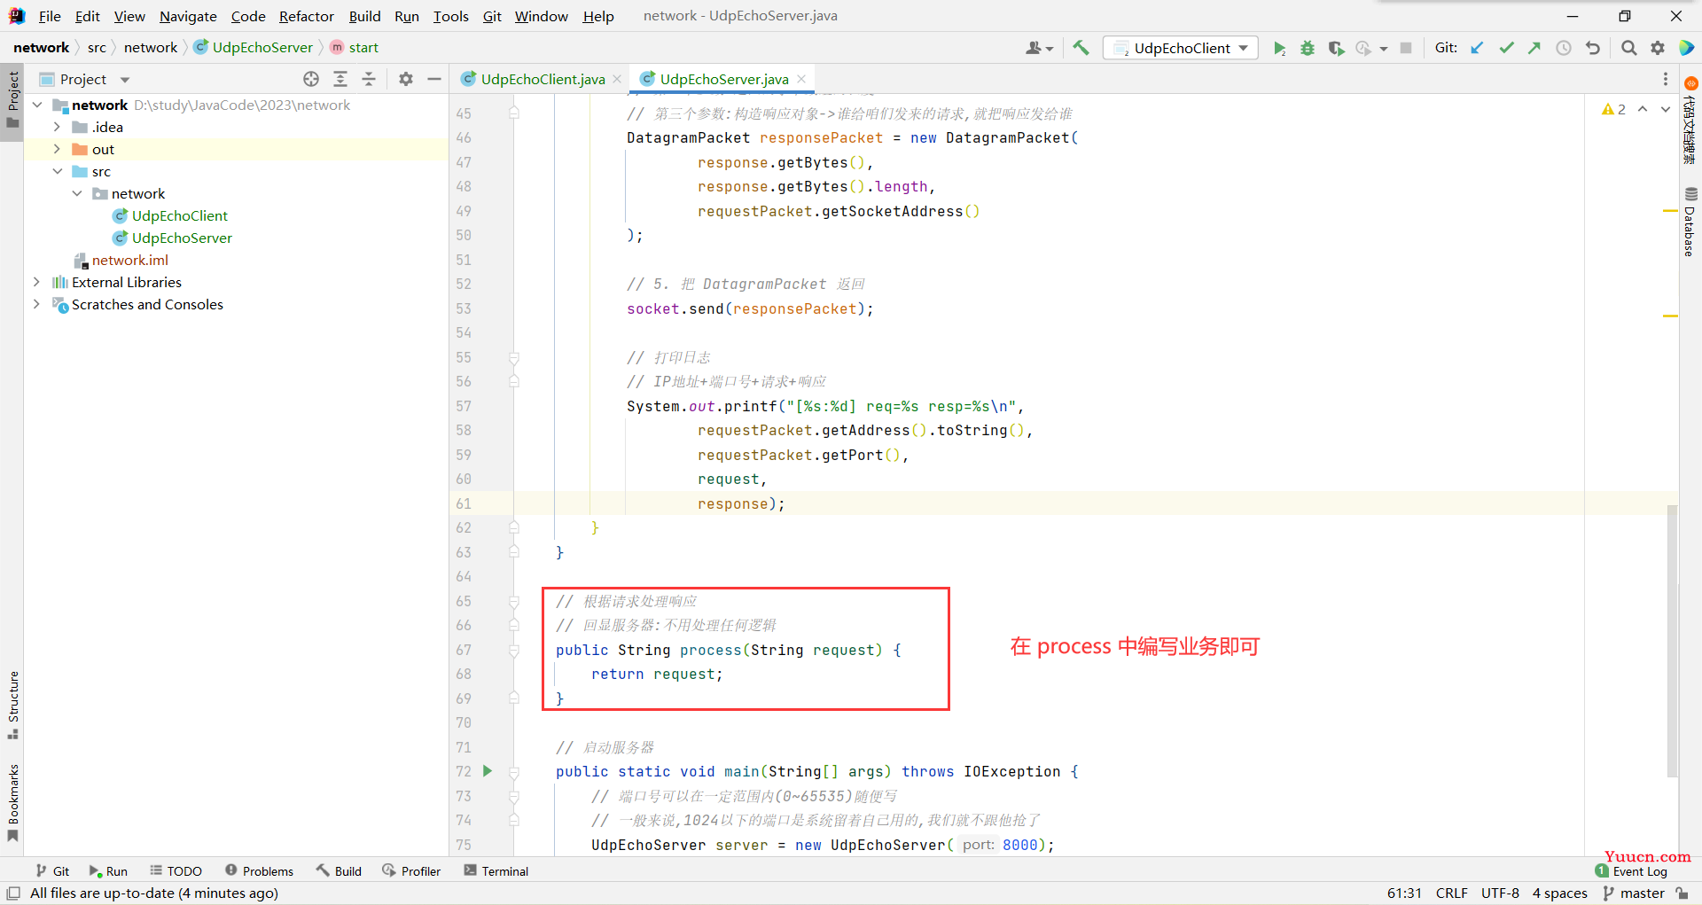Toggle the Database tool window
The image size is (1702, 905).
1690,222
